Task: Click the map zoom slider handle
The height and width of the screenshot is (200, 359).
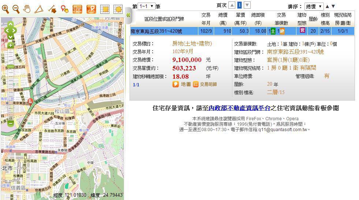Action: [10, 67]
